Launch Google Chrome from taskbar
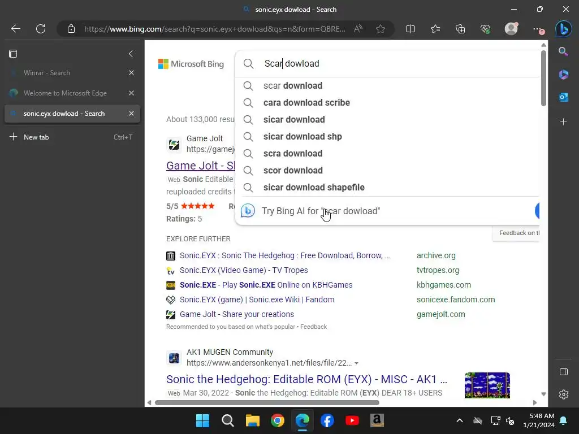 277,420
